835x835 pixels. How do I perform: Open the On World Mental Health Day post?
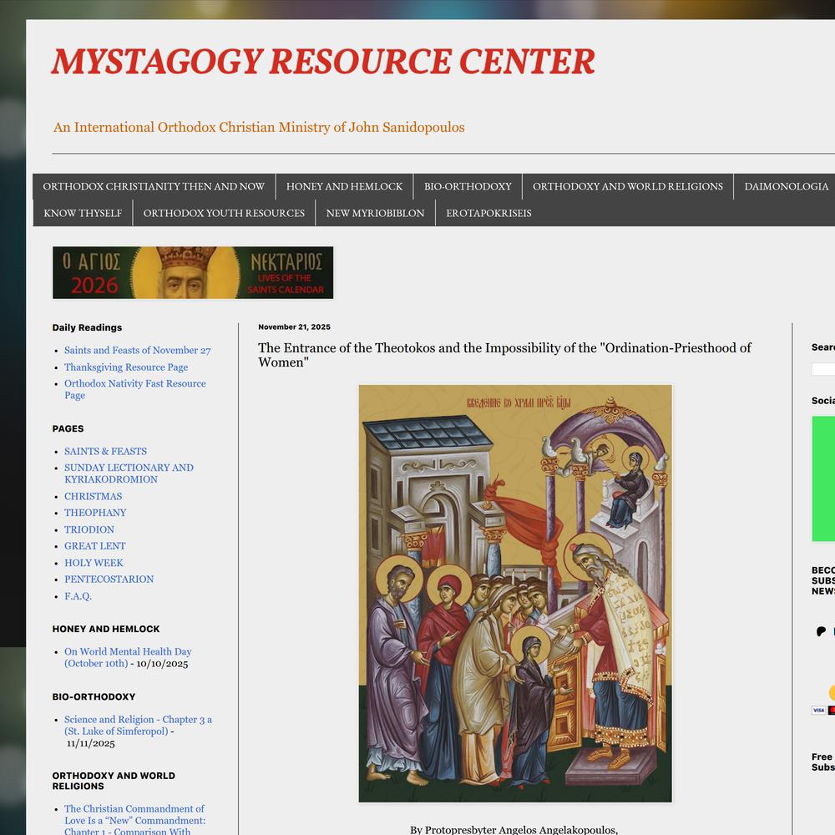click(128, 652)
